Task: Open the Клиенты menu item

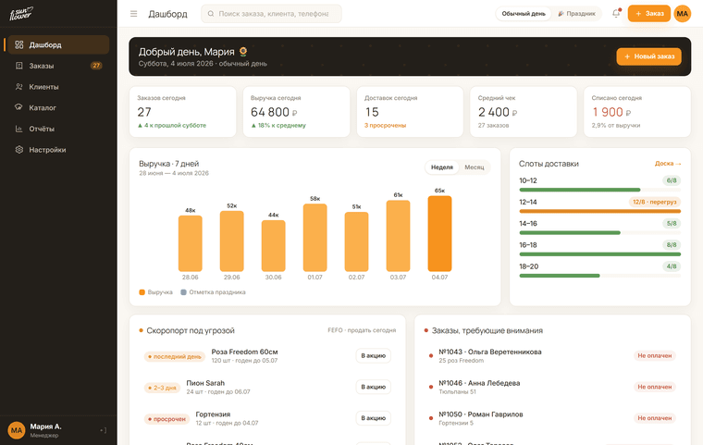Action: pyautogui.click(x=58, y=87)
